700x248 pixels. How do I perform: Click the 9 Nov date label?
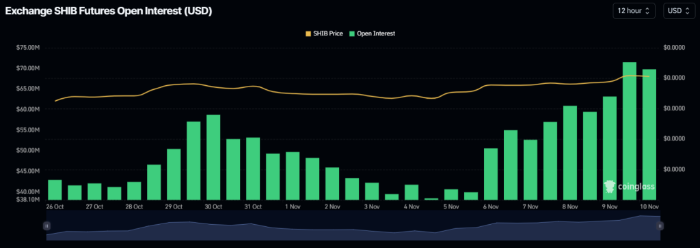610,206
